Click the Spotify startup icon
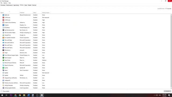Screen dimensions: 172x97 click(3, 68)
